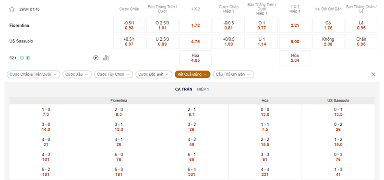Click the blue book icon beside 92
The image size is (384, 180).
(x=28, y=58)
